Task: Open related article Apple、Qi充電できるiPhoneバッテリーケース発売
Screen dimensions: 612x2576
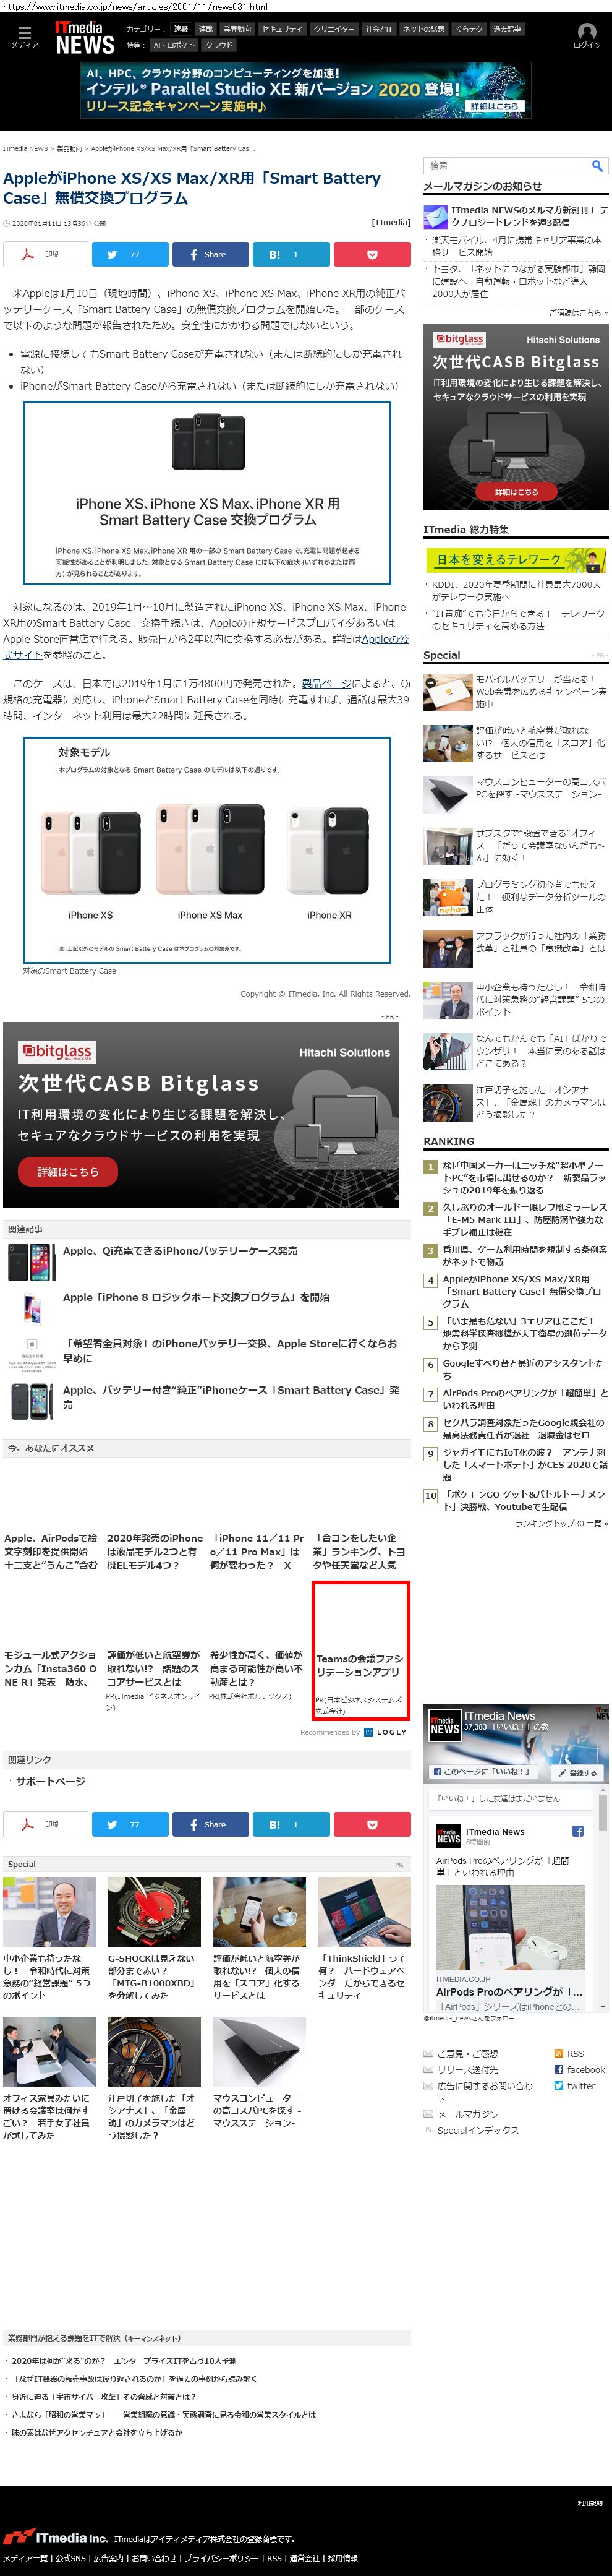Action: point(180,1251)
